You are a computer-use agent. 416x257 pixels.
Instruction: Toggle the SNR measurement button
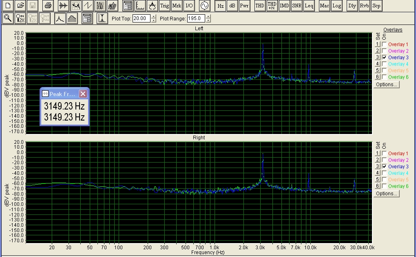[297, 6]
